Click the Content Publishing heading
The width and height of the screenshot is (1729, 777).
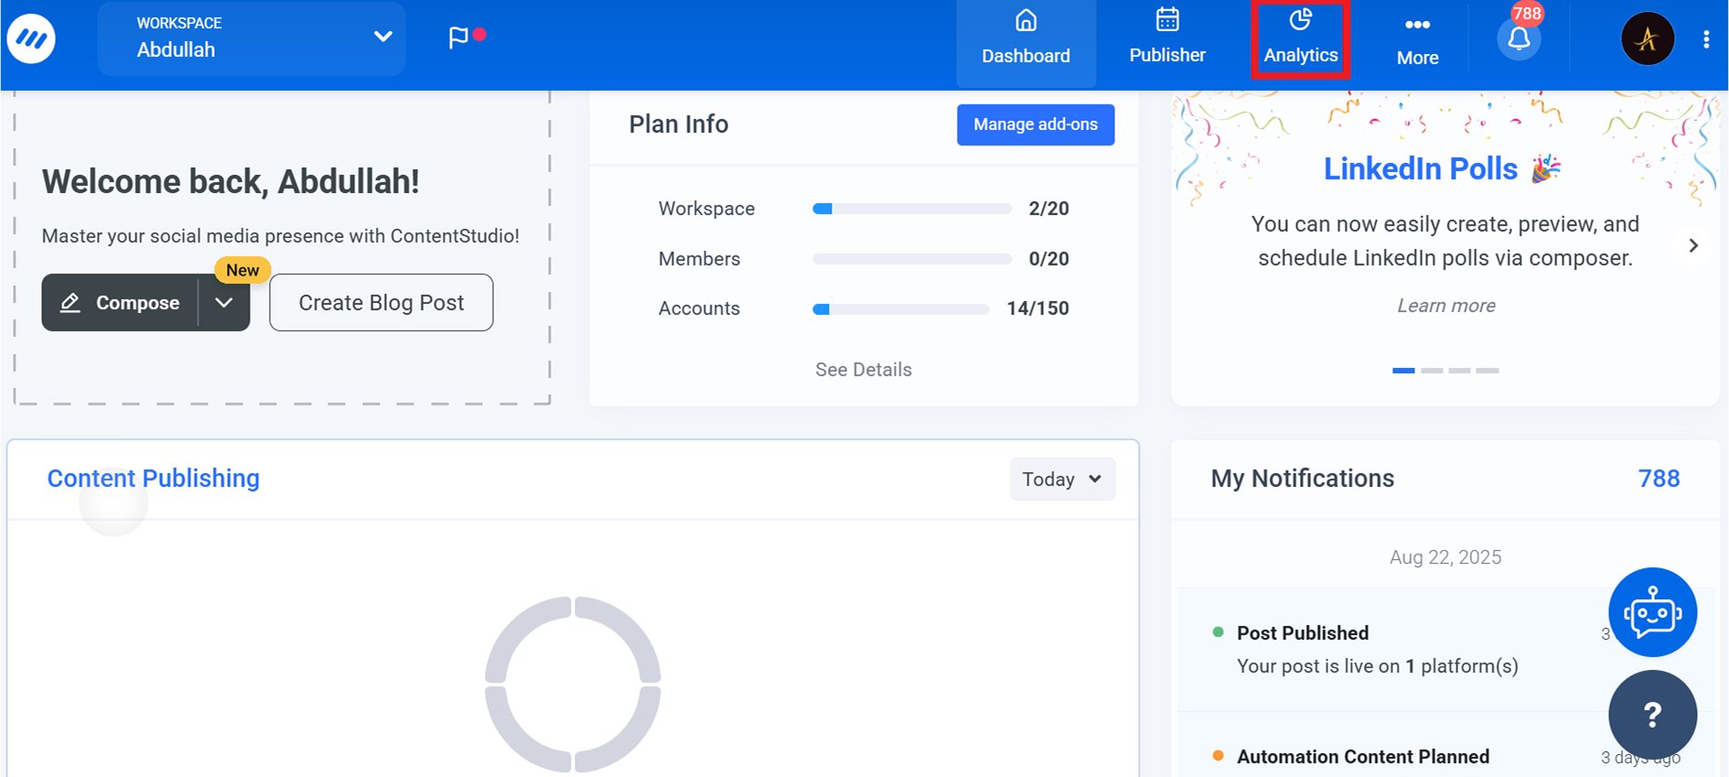click(x=154, y=479)
